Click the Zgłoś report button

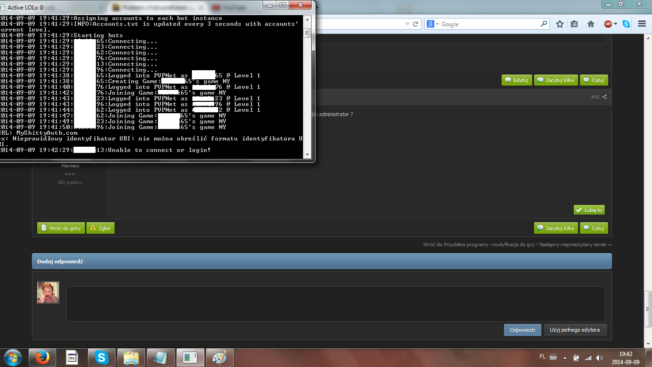(x=100, y=228)
